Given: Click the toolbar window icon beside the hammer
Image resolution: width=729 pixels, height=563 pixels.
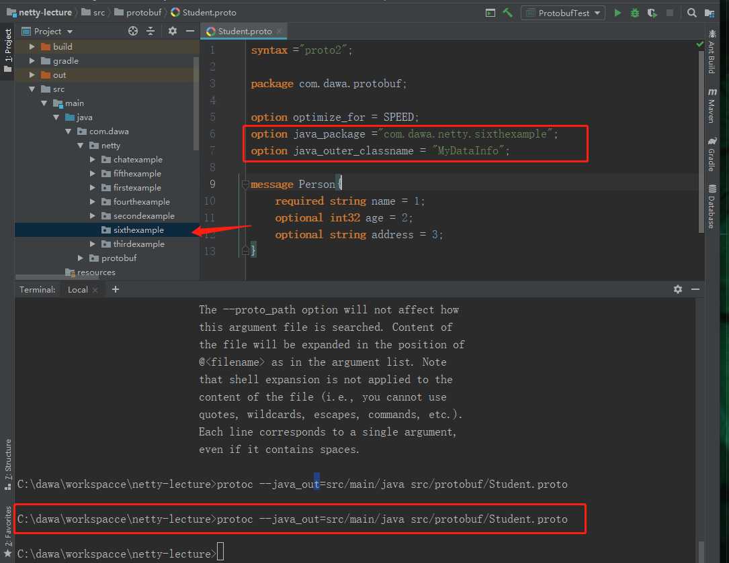Looking at the screenshot, I should click(x=490, y=13).
